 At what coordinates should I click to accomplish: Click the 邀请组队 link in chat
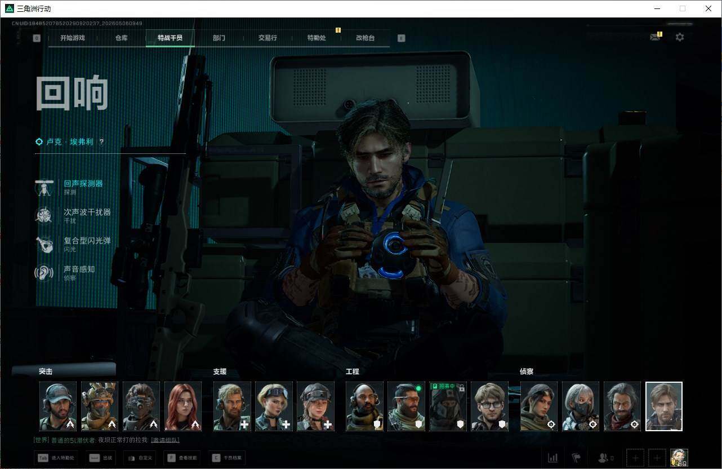click(166, 440)
